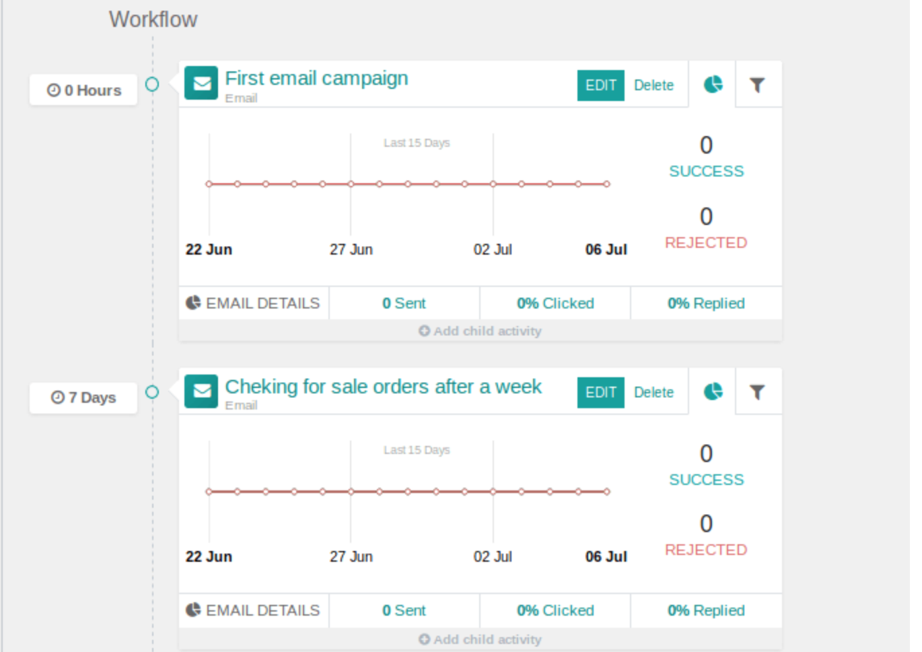The width and height of the screenshot is (922, 652).
Task: Click the envelope icon of First email campaign
Action: coord(201,84)
